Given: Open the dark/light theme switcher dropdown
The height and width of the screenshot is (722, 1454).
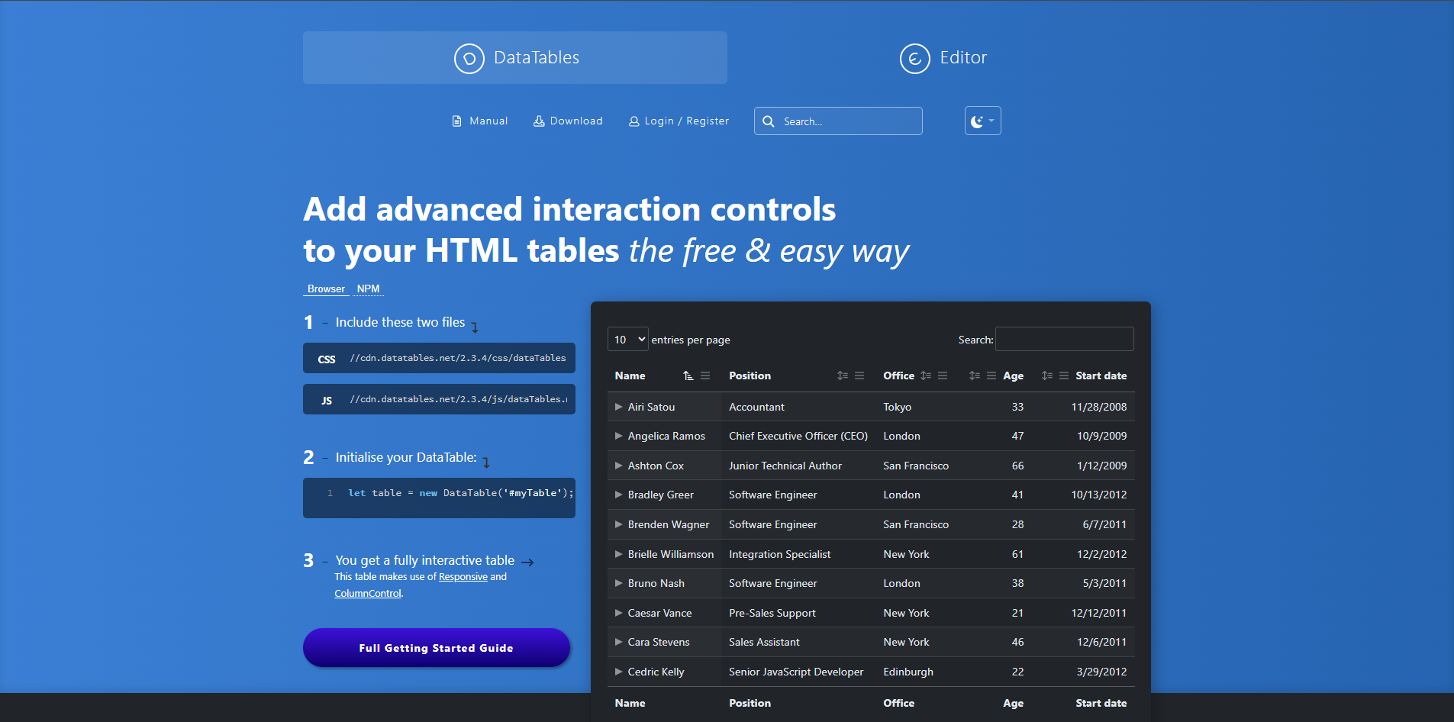Looking at the screenshot, I should tap(982, 121).
